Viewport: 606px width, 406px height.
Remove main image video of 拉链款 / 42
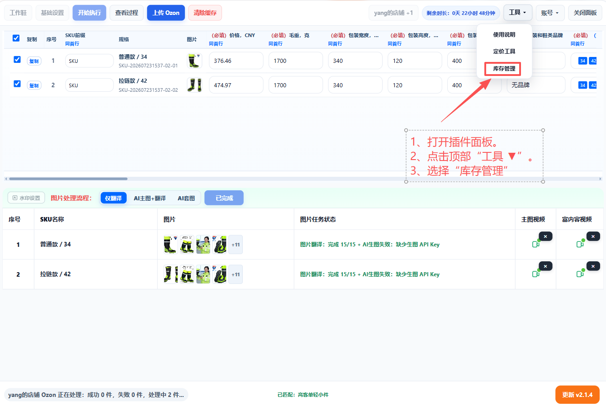point(545,266)
